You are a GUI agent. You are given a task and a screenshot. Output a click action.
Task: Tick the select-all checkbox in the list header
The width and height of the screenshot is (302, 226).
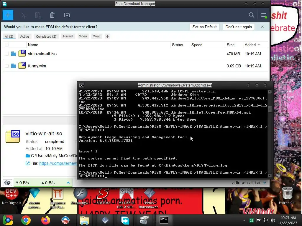[7, 45]
